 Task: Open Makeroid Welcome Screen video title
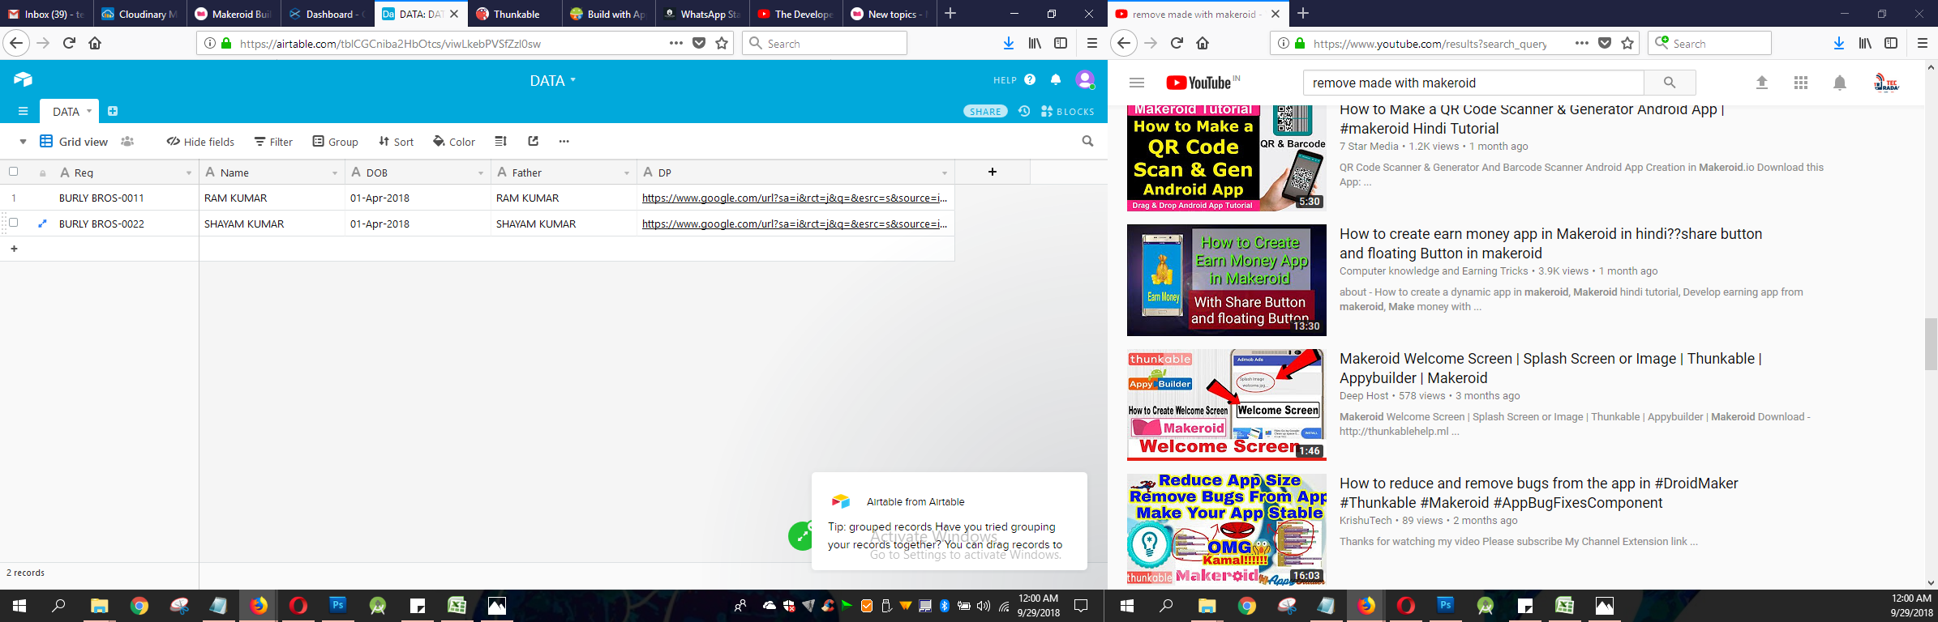point(1550,368)
